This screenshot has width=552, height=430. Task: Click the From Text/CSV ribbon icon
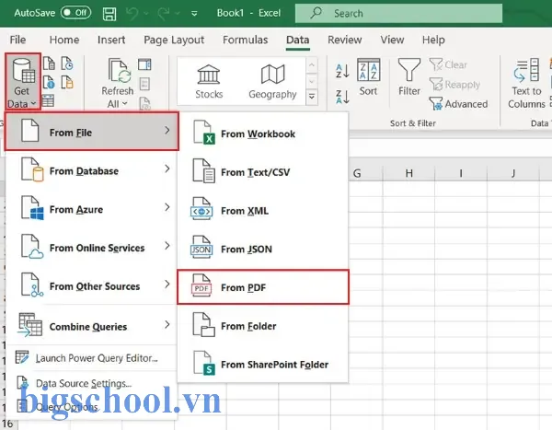point(50,64)
